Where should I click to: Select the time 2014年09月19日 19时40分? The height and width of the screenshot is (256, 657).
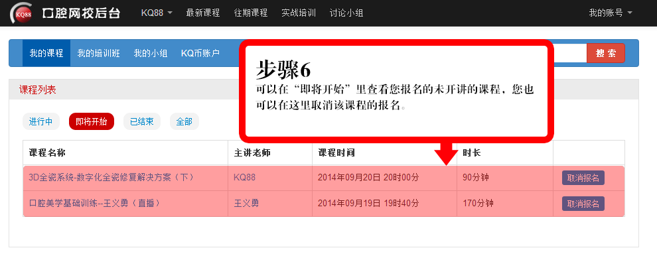pyautogui.click(x=368, y=203)
